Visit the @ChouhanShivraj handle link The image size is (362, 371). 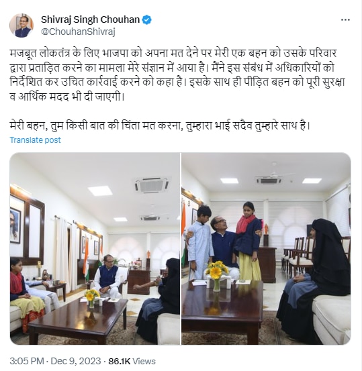[78, 32]
